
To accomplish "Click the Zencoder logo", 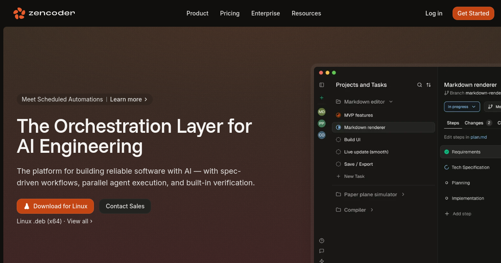I will tap(44, 13).
